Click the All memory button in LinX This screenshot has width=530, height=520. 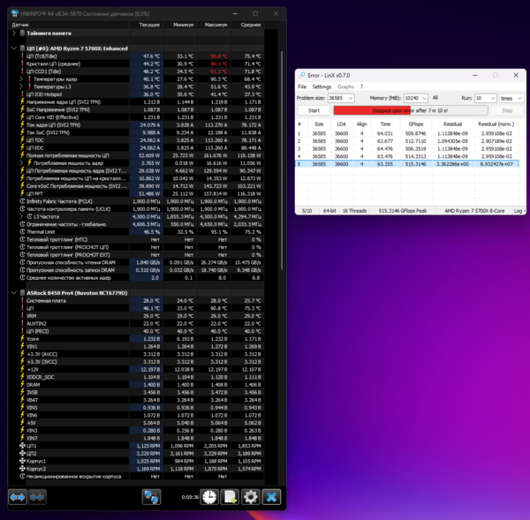tap(435, 98)
